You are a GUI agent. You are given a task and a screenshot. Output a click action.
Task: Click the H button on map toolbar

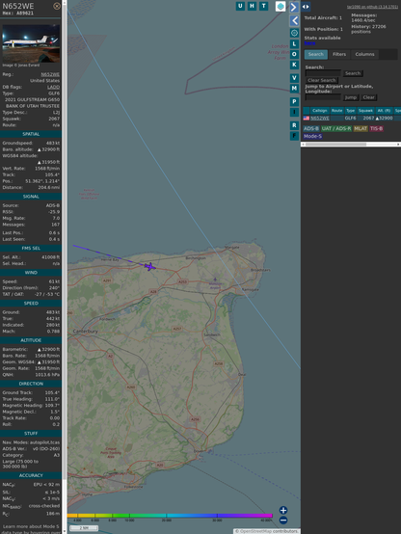[x=252, y=6]
